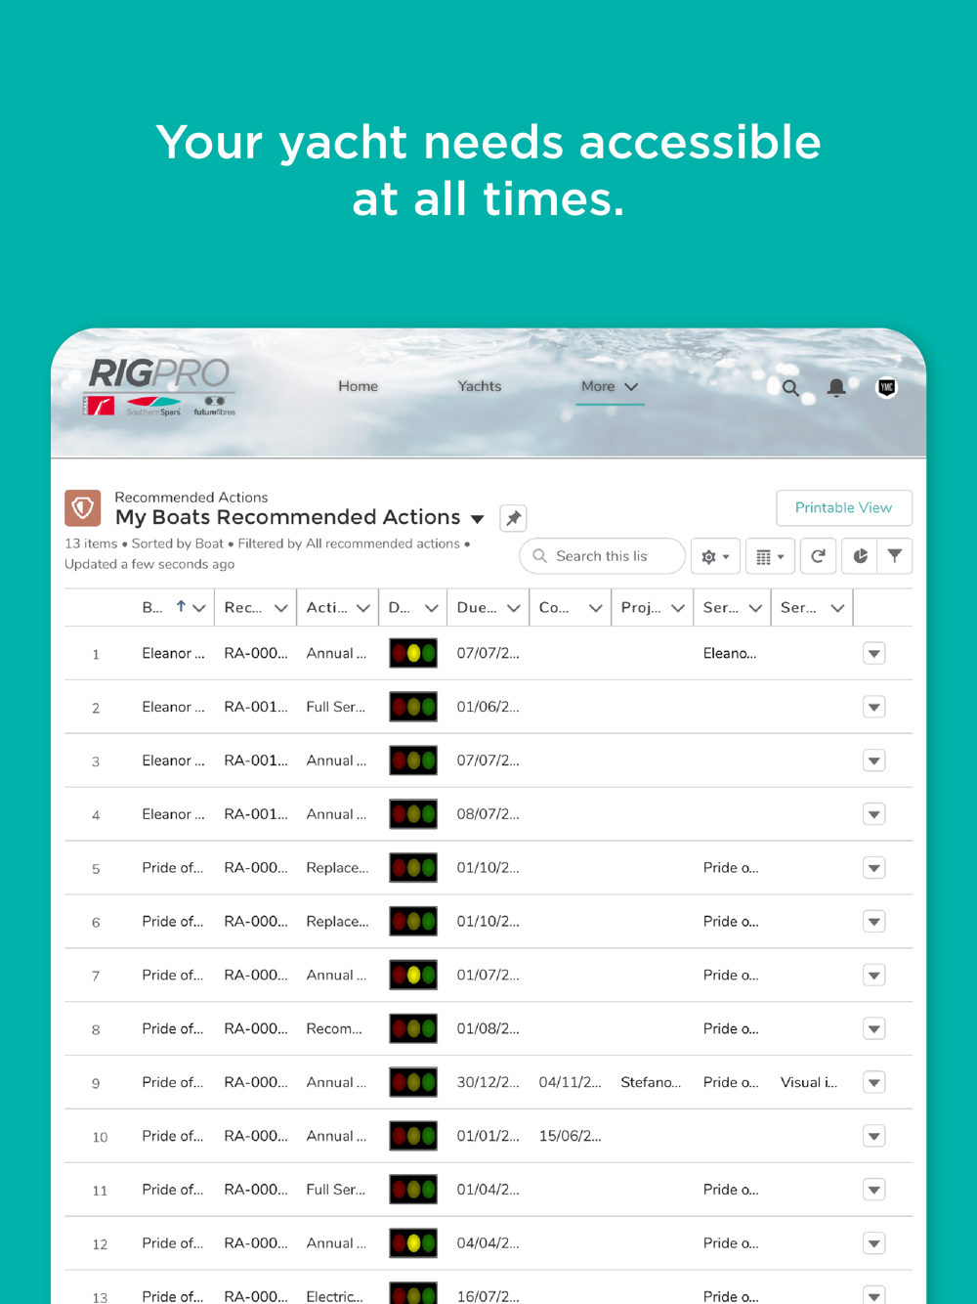Image resolution: width=977 pixels, height=1304 pixels.
Task: Open the D... column header menu
Action: click(432, 608)
